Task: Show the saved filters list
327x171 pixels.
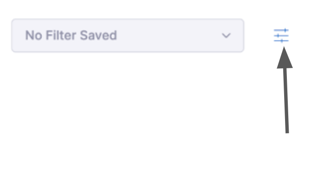Action: pyautogui.click(x=128, y=36)
